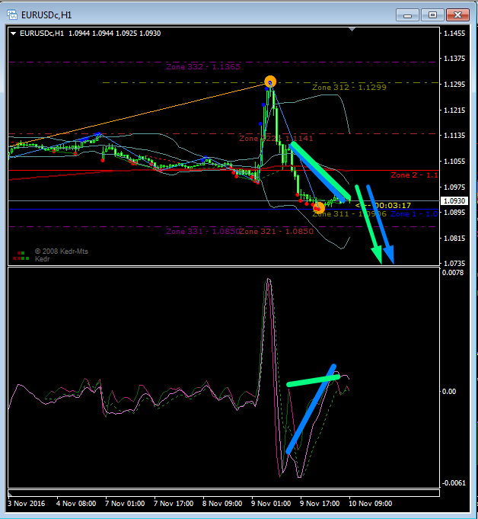Click the chart shift marker triangle at top

click(x=352, y=30)
